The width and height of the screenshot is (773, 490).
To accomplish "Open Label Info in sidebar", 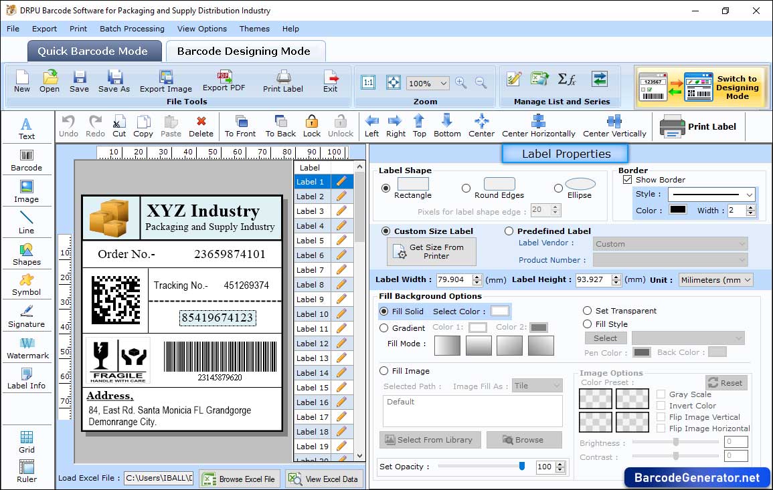I will [x=27, y=378].
